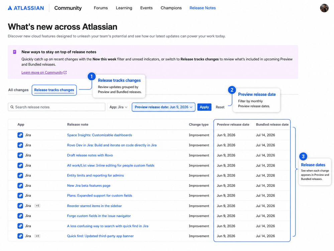Click Jul 14, 2026 in Forge custom fields row
Image resolution: width=334 pixels, height=251 pixels.
coord(265,216)
